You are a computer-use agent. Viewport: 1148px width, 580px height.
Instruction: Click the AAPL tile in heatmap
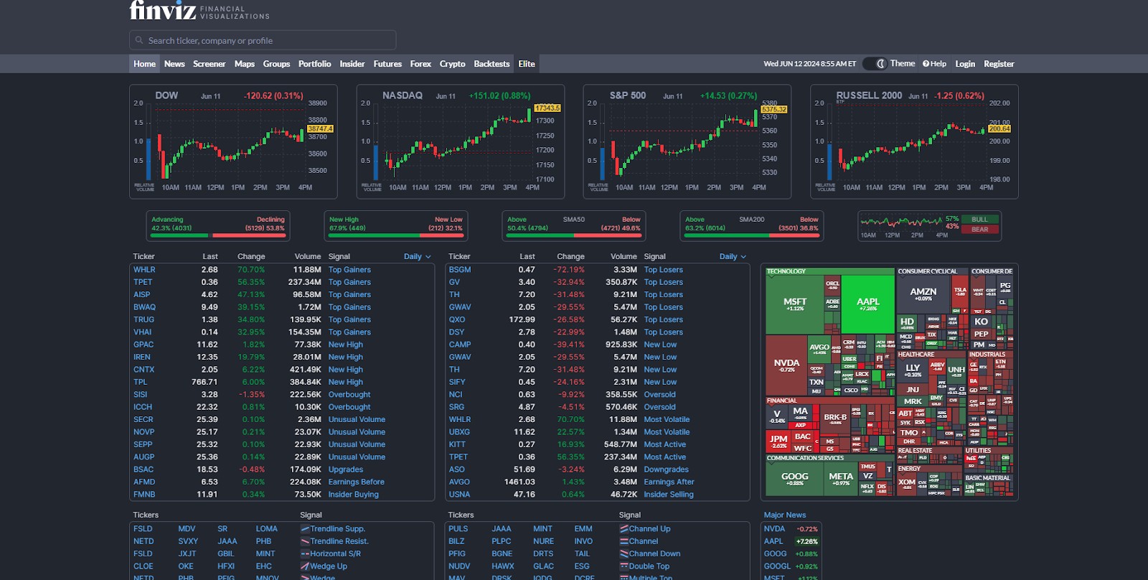(x=867, y=304)
